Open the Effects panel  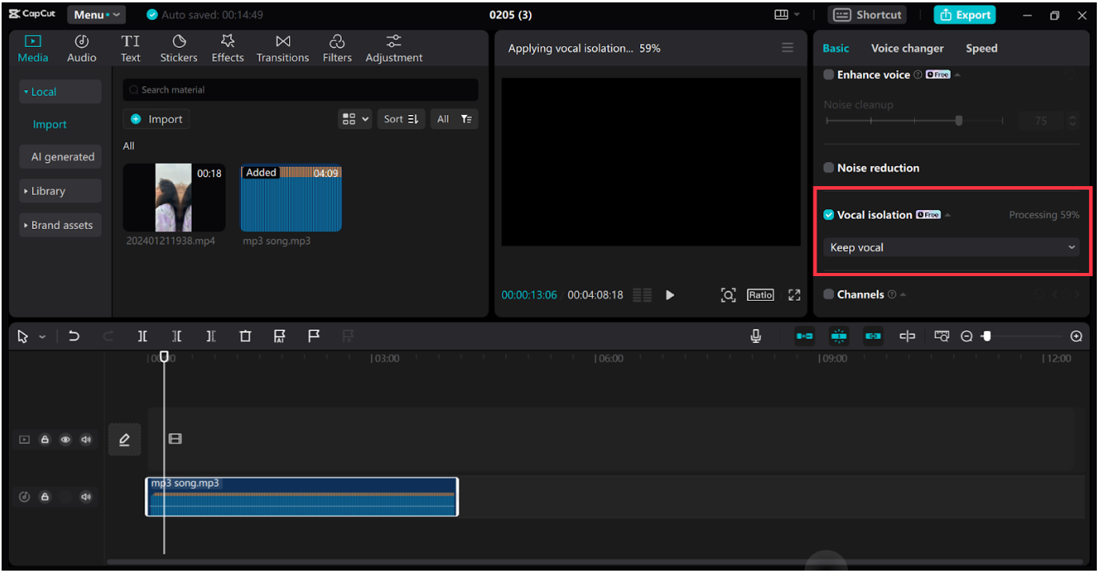click(228, 49)
